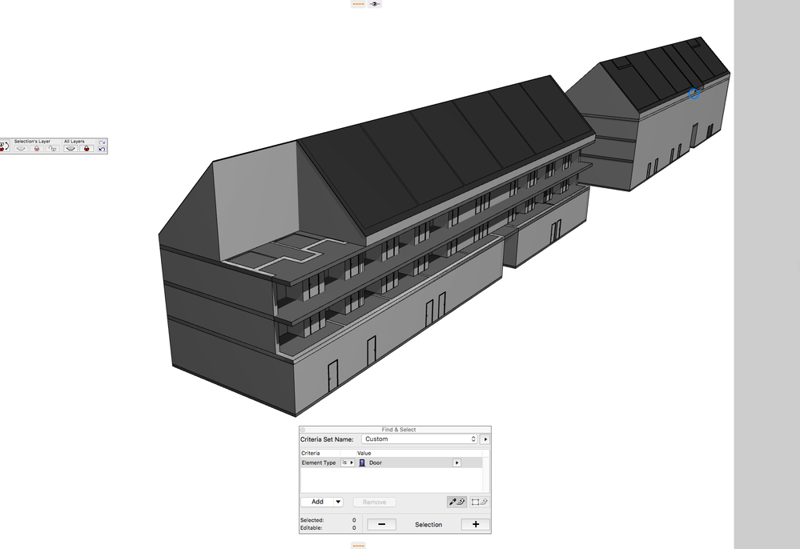800x549 pixels.
Task: Click the leftmost layer tool icon on the floating toolbar
Action: pyautogui.click(x=6, y=148)
